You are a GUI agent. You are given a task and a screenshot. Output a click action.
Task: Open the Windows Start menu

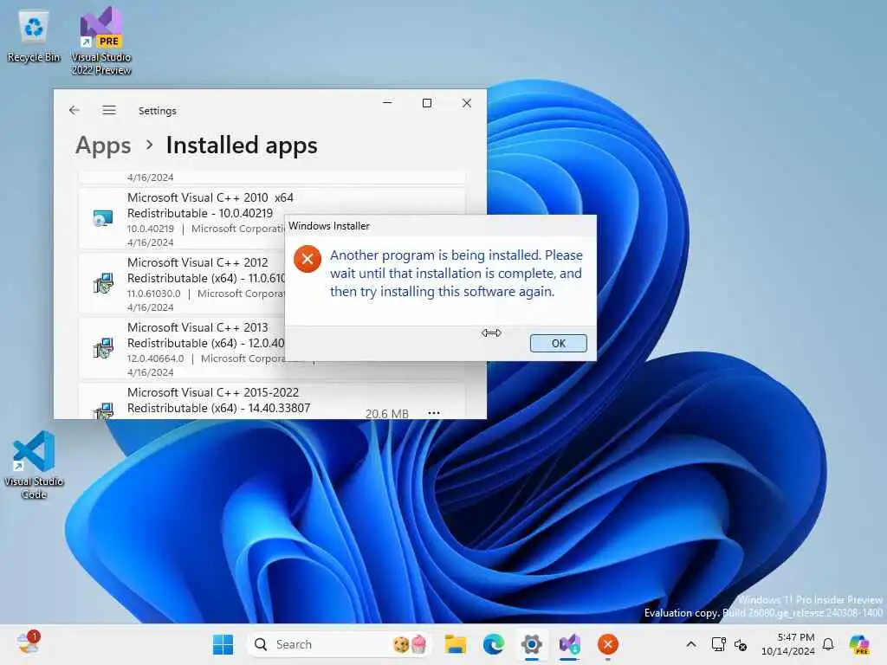223,644
